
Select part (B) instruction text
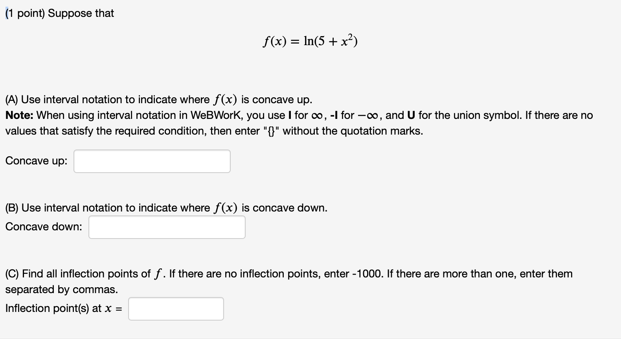[x=165, y=208]
